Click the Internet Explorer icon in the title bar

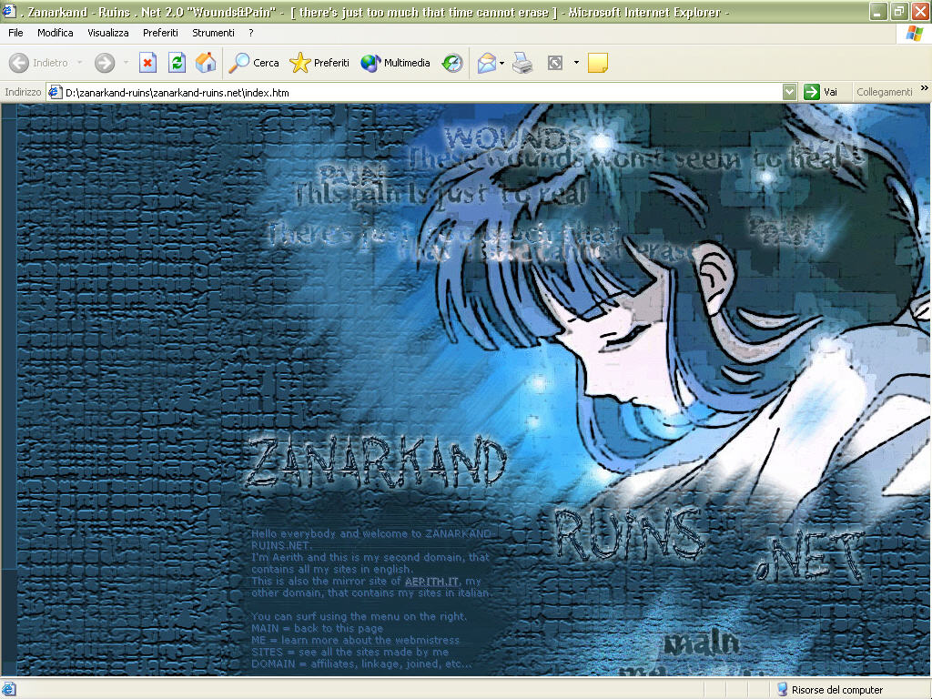click(x=8, y=11)
